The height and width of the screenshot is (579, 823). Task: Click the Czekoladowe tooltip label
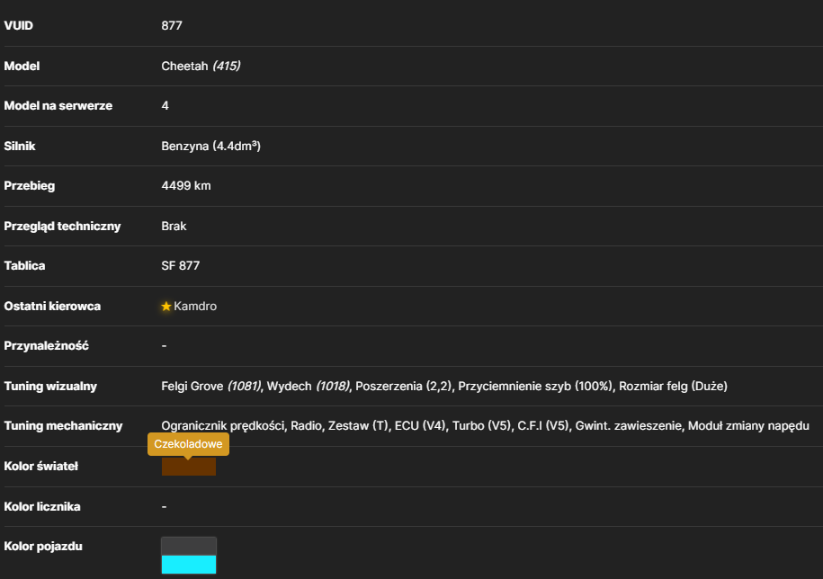188,444
